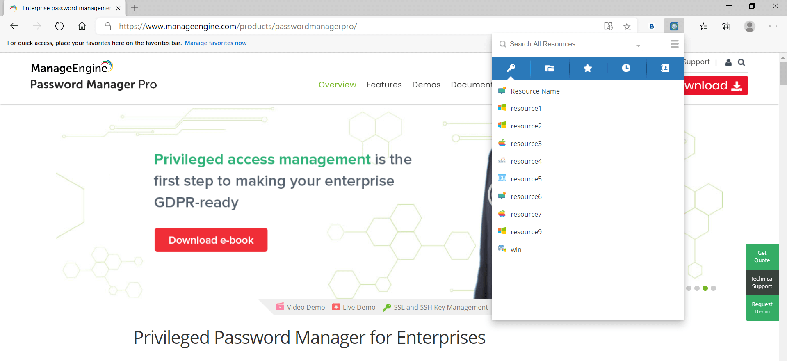
Task: Open the recently used clock tab
Action: click(626, 68)
